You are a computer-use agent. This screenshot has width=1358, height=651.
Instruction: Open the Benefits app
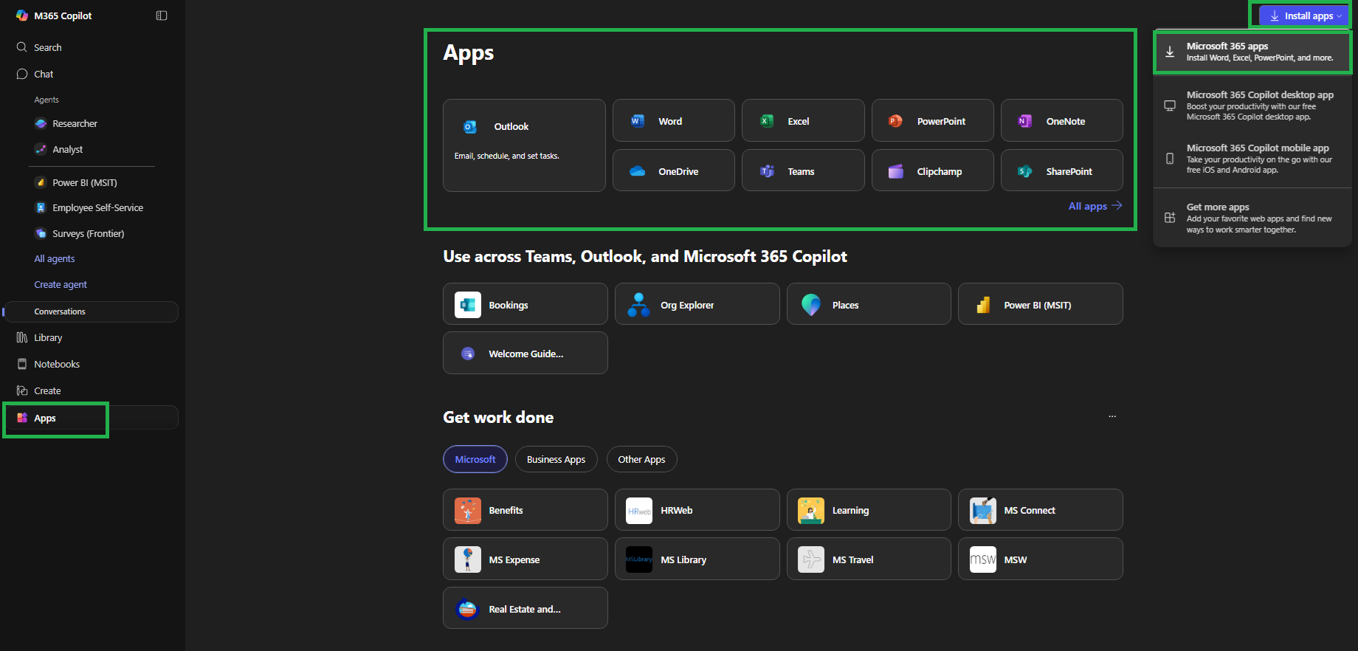tap(525, 510)
